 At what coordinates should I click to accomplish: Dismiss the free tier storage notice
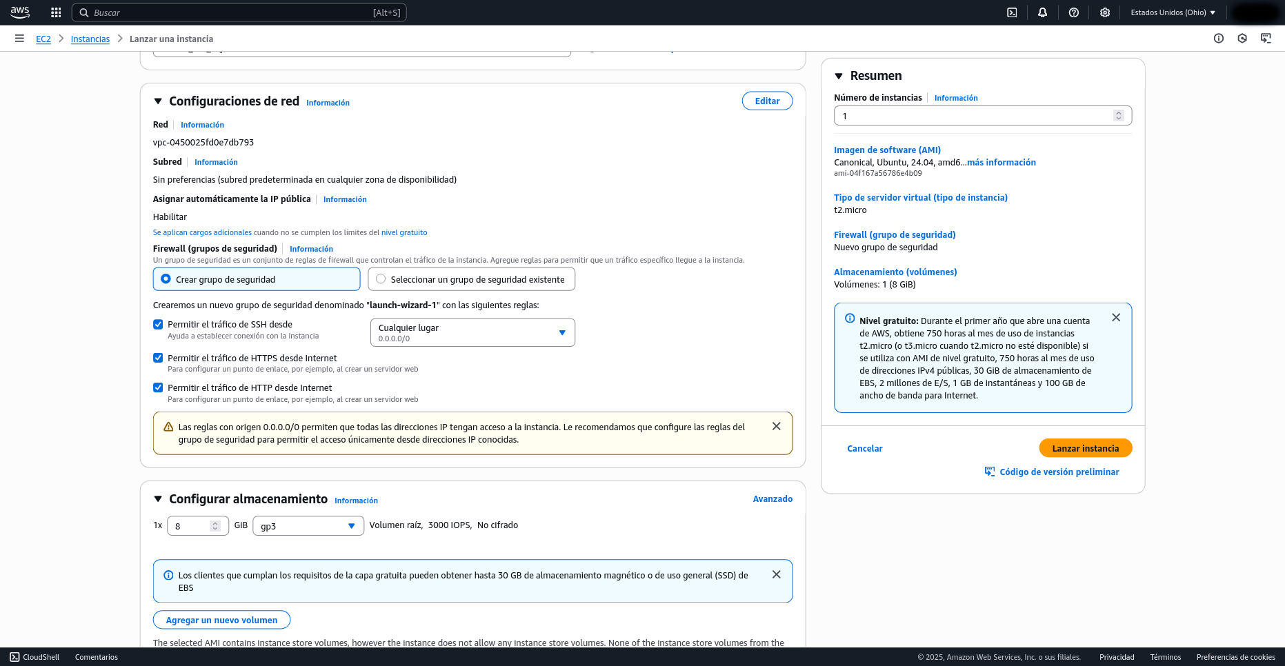tap(776, 574)
